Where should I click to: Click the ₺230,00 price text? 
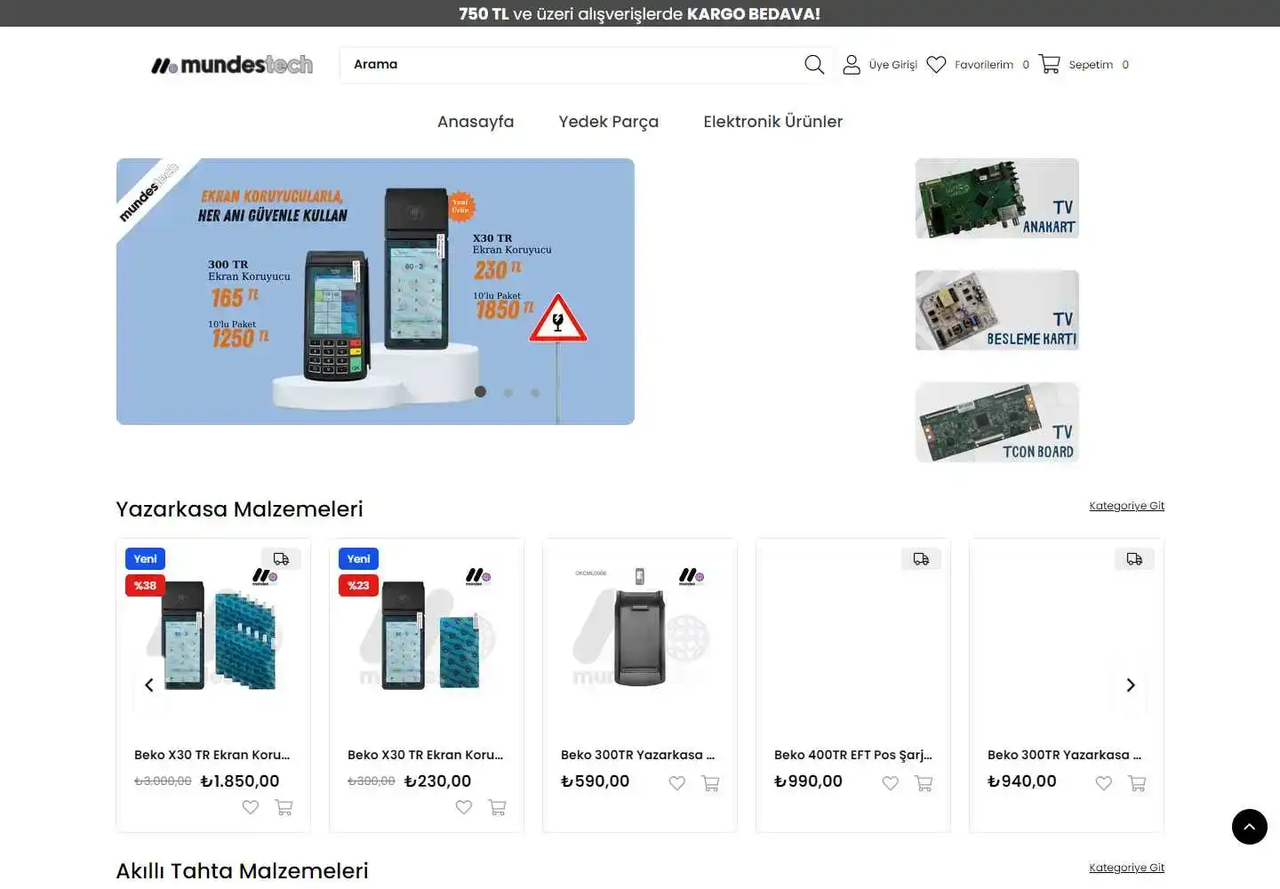coord(438,781)
